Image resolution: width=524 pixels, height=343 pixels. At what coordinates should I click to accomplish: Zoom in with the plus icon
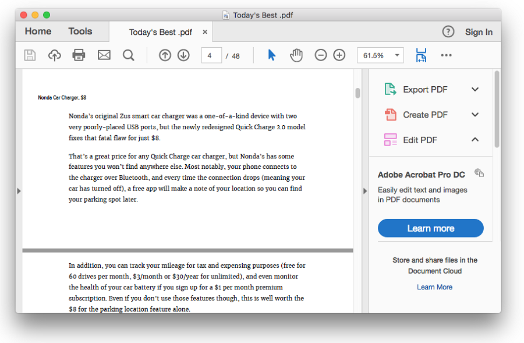(339, 55)
